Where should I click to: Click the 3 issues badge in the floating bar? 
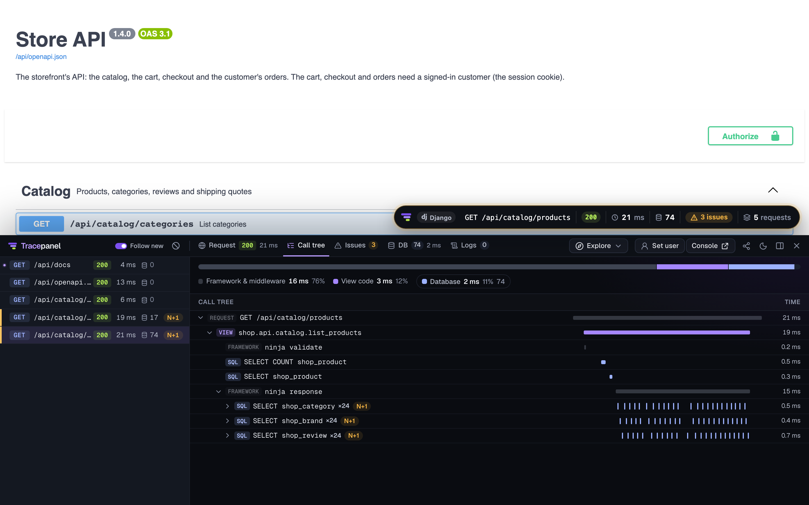[x=709, y=217]
